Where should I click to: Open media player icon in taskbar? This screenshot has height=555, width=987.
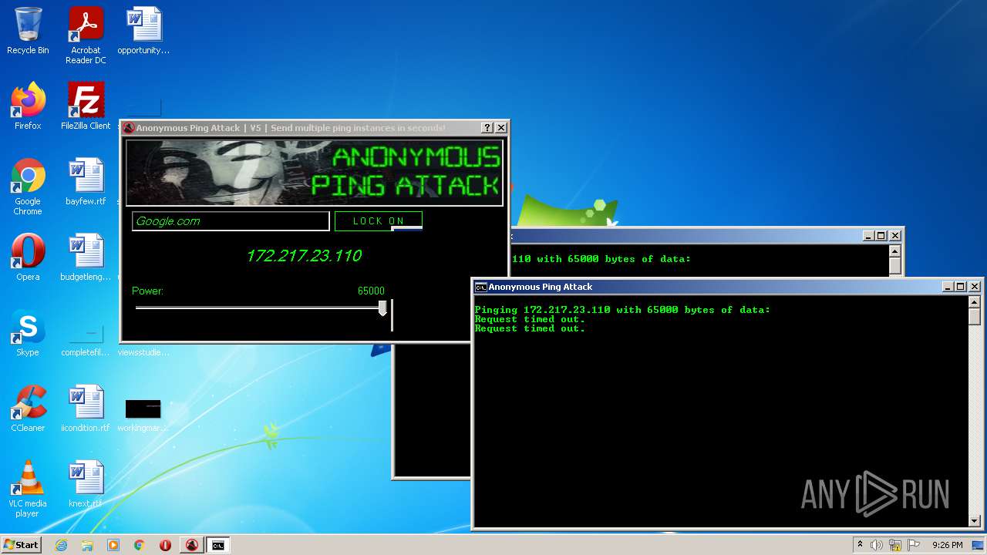[x=113, y=545]
